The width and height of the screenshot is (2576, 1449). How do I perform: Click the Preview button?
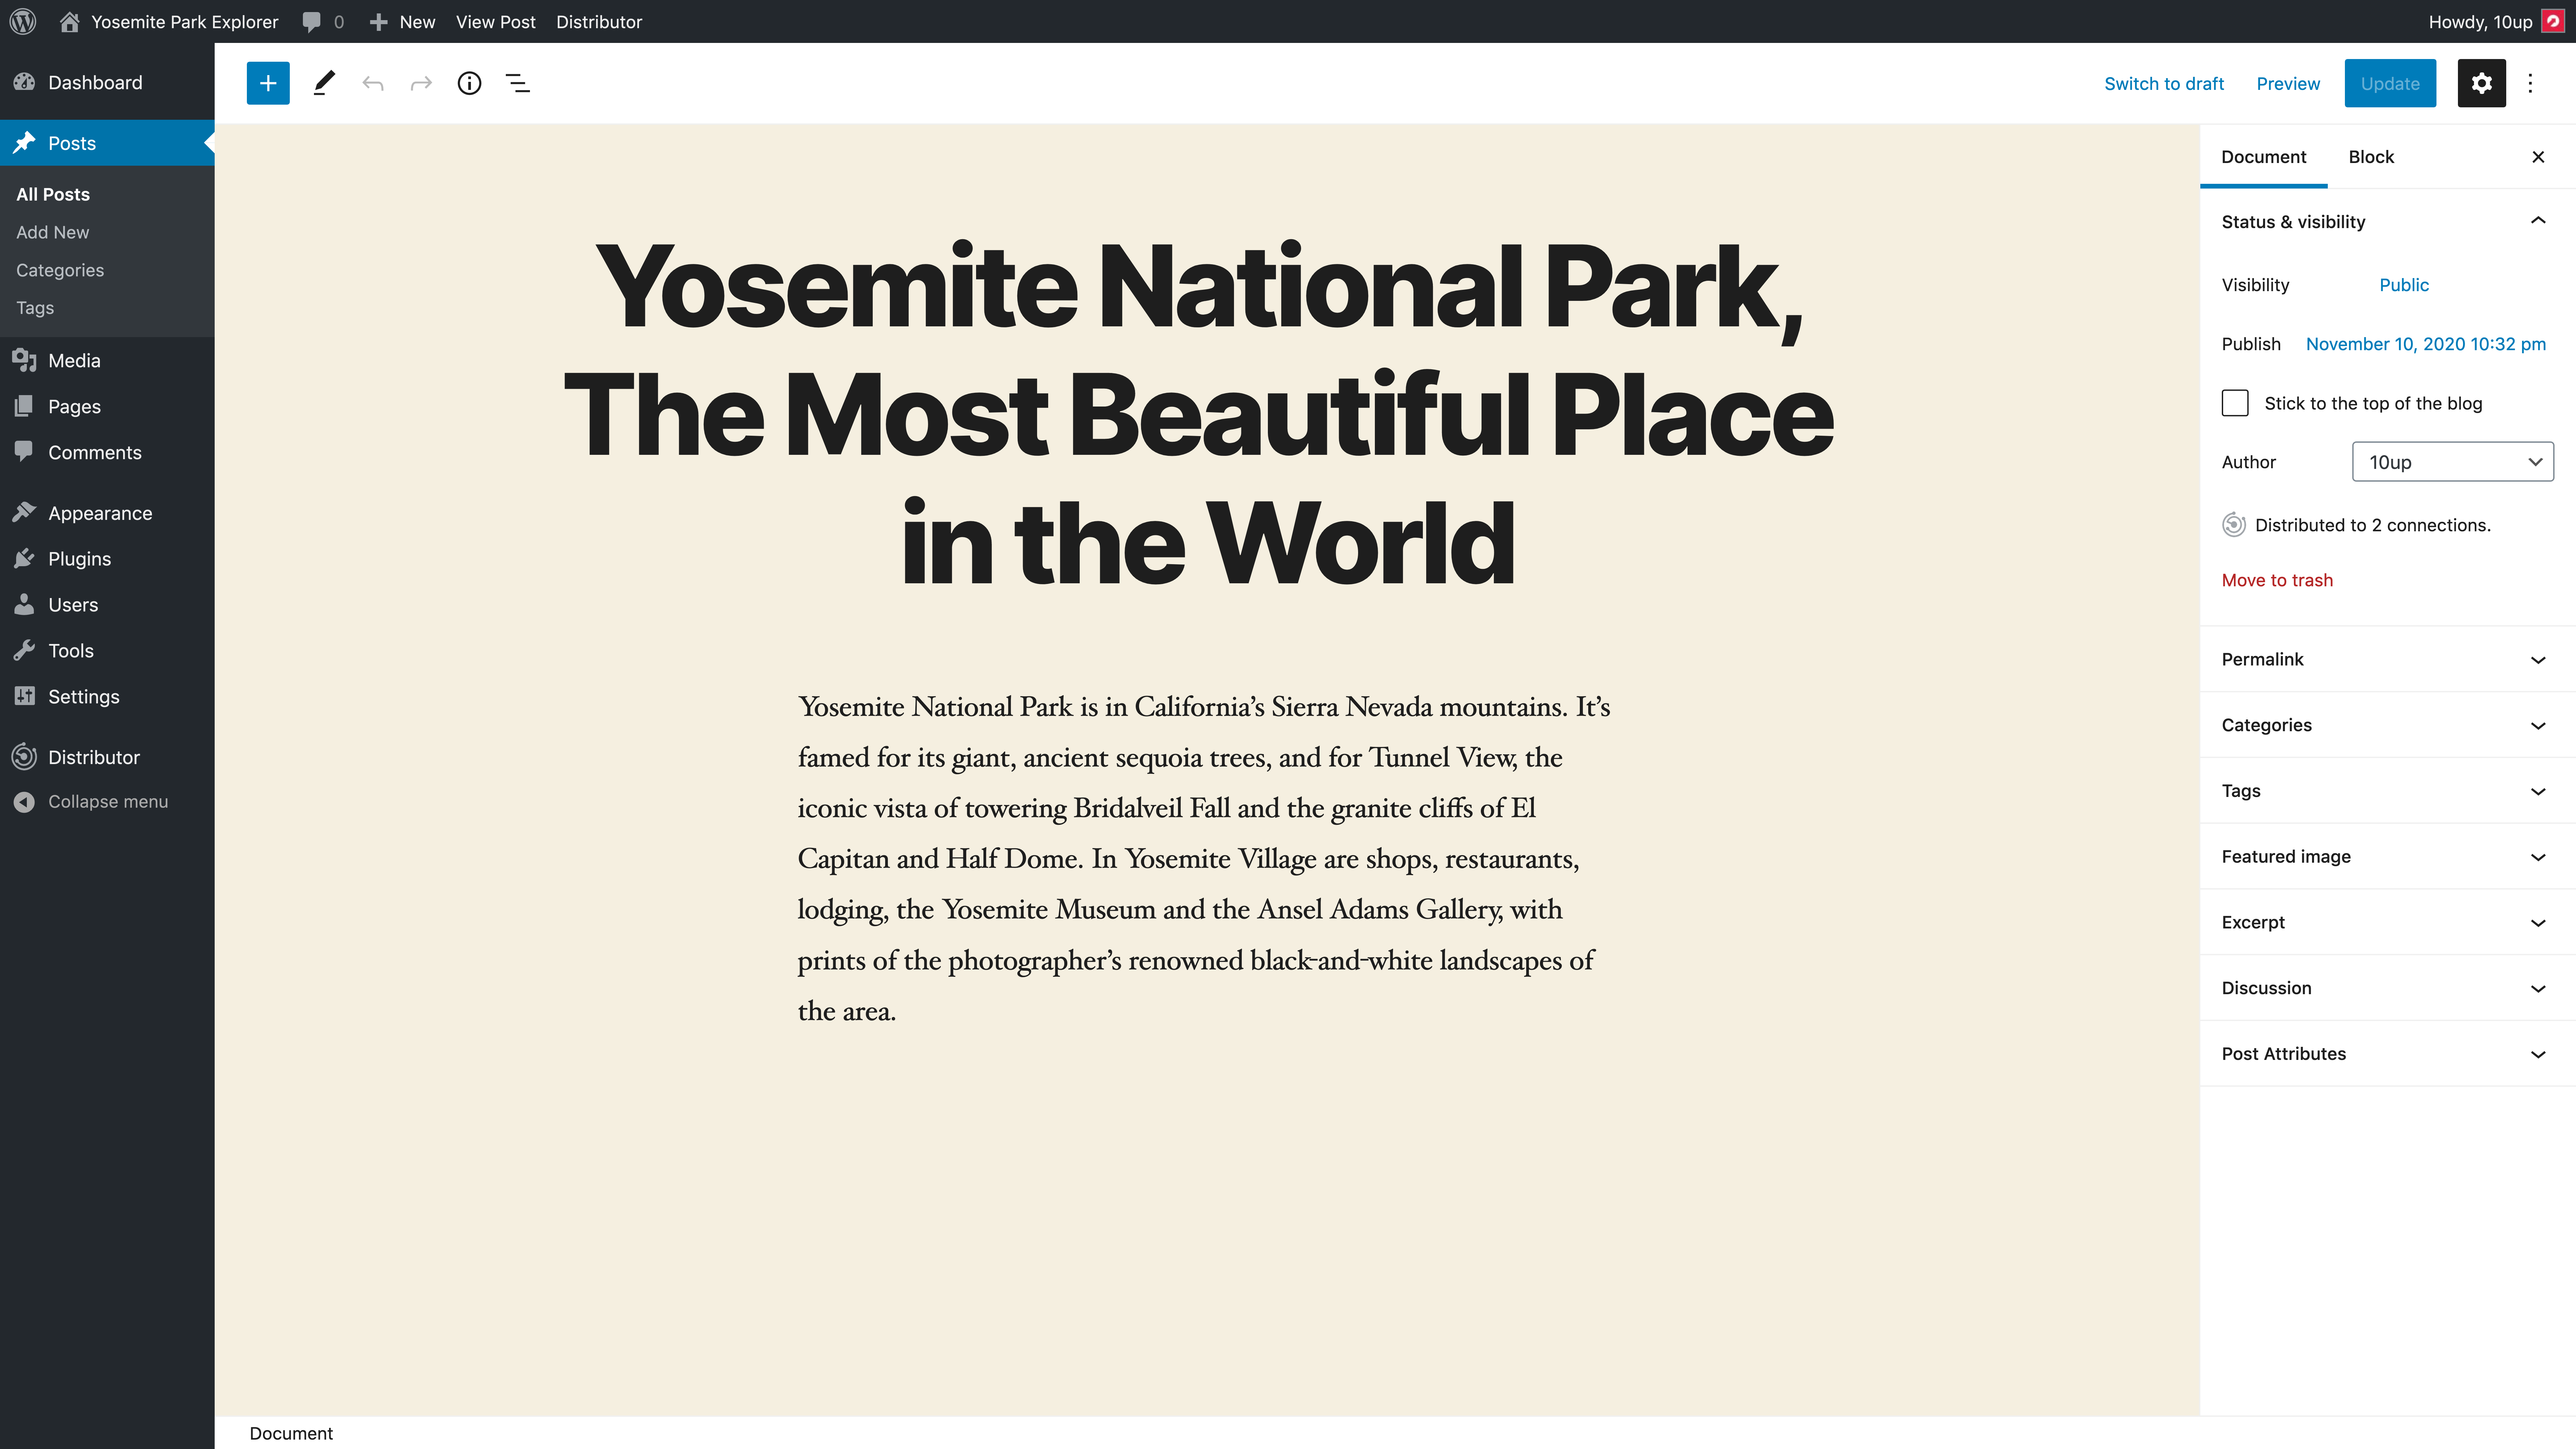2288,83
